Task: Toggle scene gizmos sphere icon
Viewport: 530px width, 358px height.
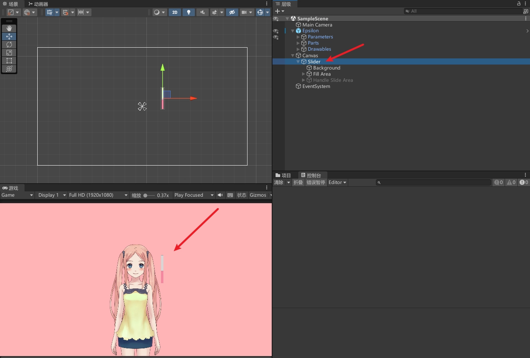Action: [x=260, y=12]
